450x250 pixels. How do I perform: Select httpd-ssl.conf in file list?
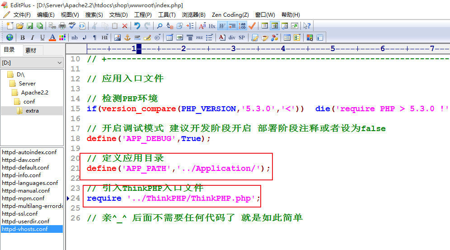19,213
